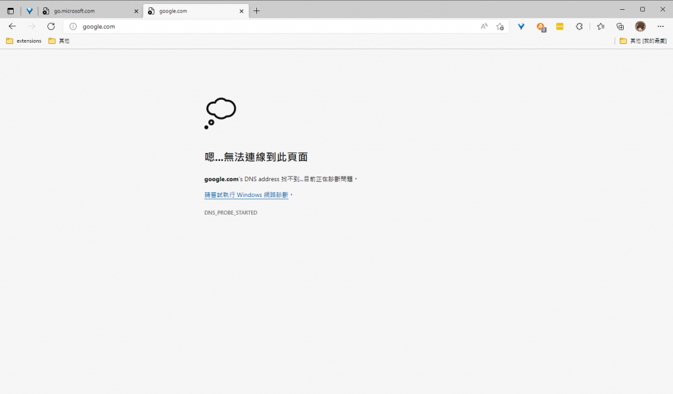Open the yellow extension icon
673x394 pixels.
coord(560,26)
